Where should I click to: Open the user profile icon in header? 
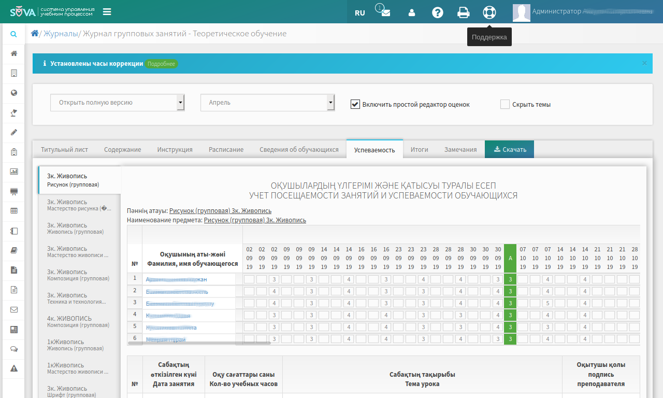(412, 13)
